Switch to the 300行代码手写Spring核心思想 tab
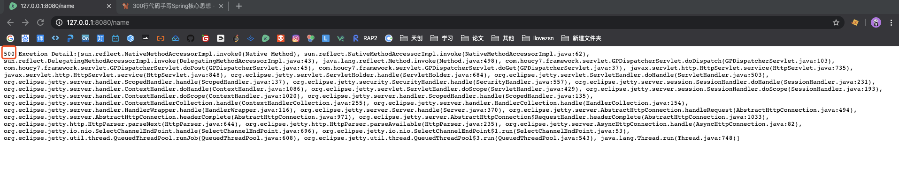This screenshot has width=899, height=187. [x=171, y=6]
